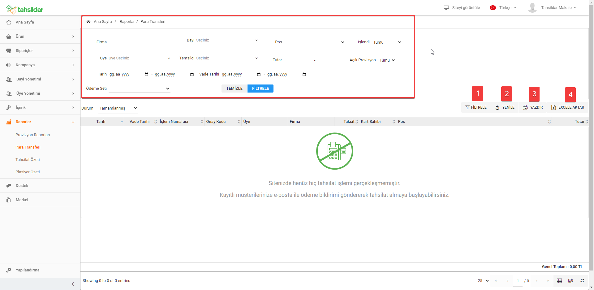Click the monitor icon beside Siteyi görüntüle
The height and width of the screenshot is (290, 594).
[446, 8]
